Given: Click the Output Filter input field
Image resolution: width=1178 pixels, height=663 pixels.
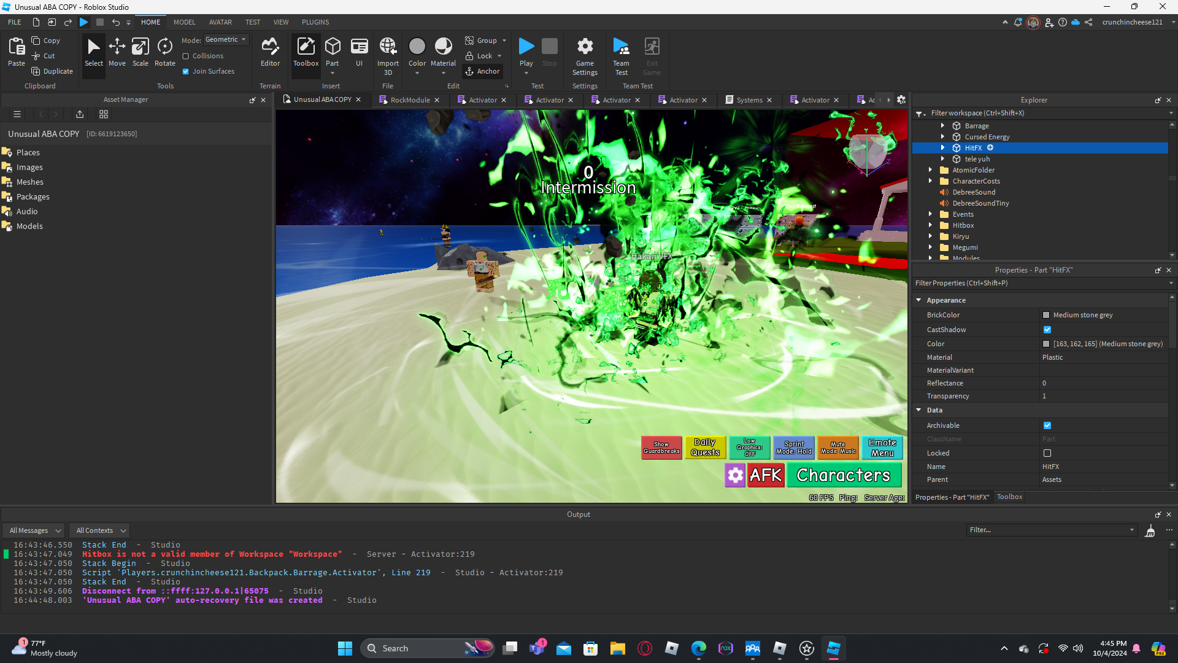Looking at the screenshot, I should 1052,530.
